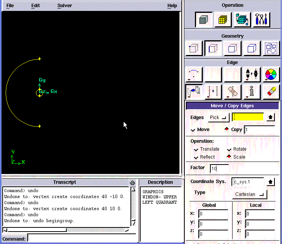Click the Copy count input field
282x244 pixels.
[x=259, y=130]
